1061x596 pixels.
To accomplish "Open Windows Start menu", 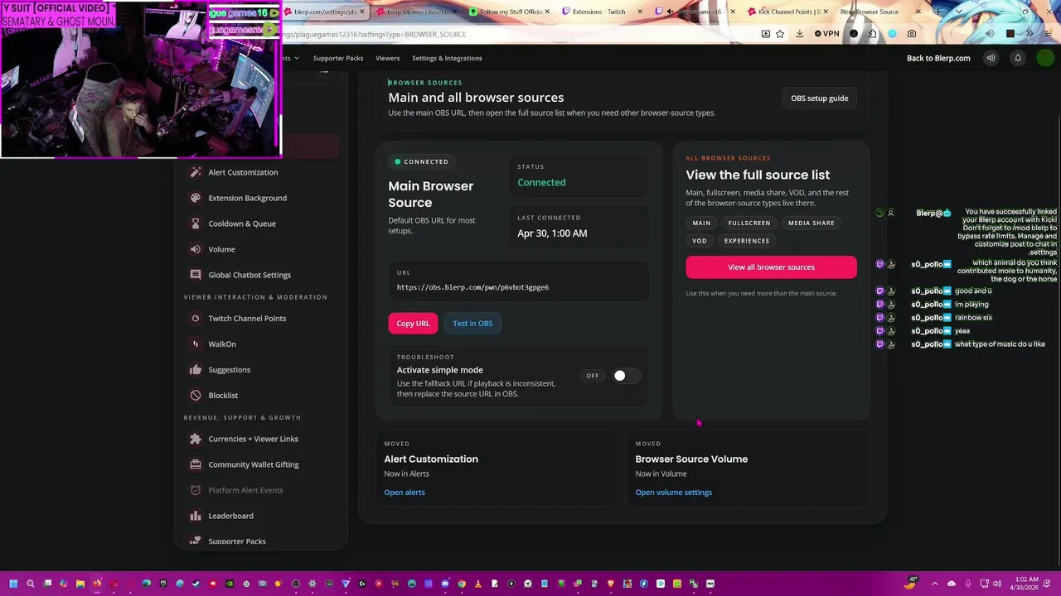I will [x=14, y=584].
